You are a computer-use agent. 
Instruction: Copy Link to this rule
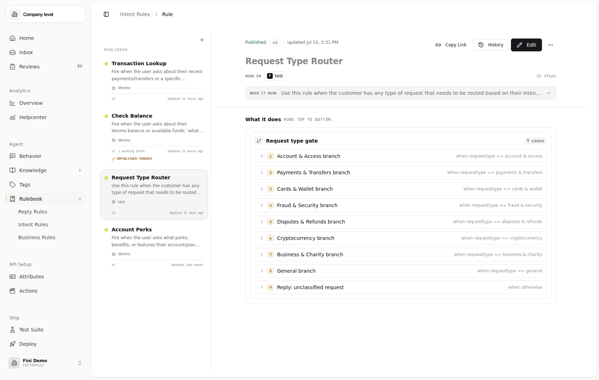pos(451,45)
